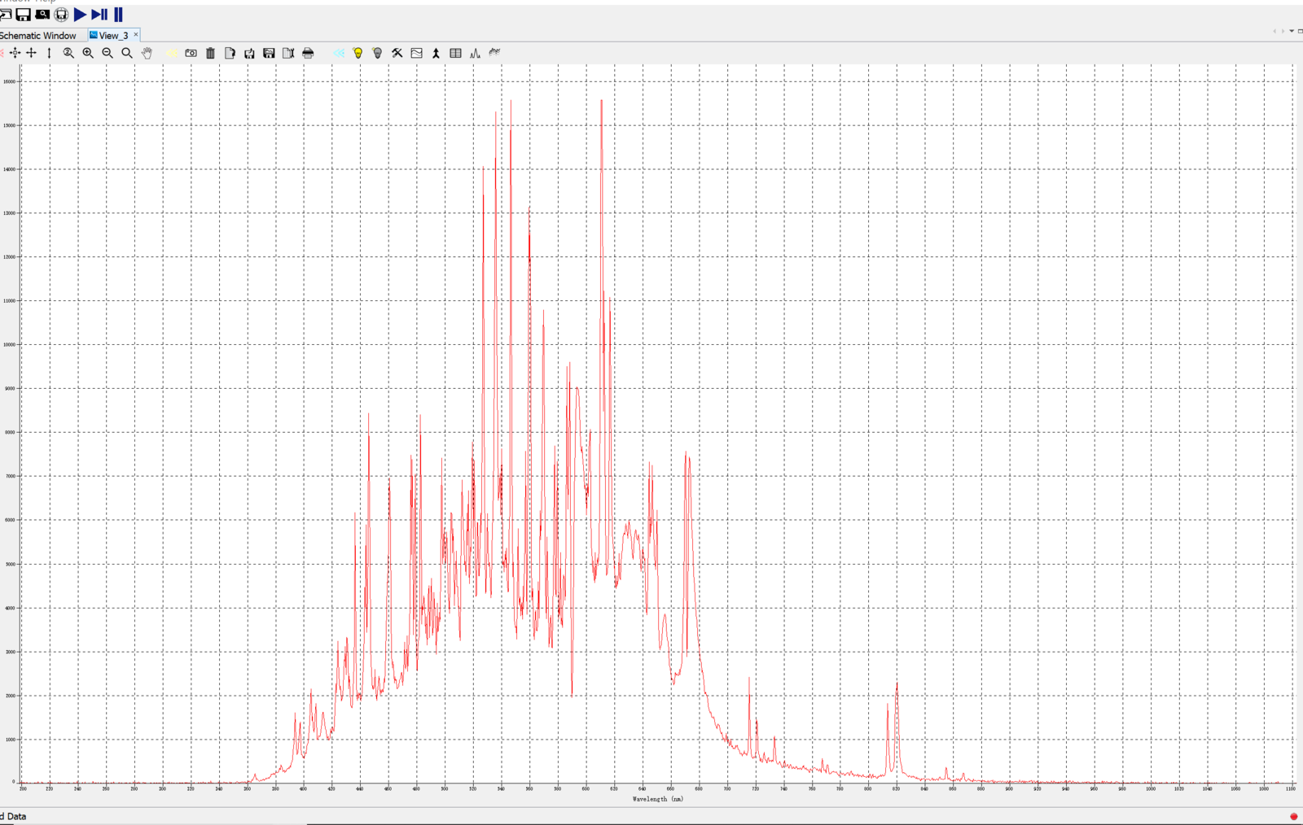Click the cyan double-arrow rewind icon

[x=339, y=53]
